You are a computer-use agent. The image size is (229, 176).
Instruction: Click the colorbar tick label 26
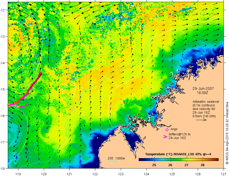(x=170, y=165)
